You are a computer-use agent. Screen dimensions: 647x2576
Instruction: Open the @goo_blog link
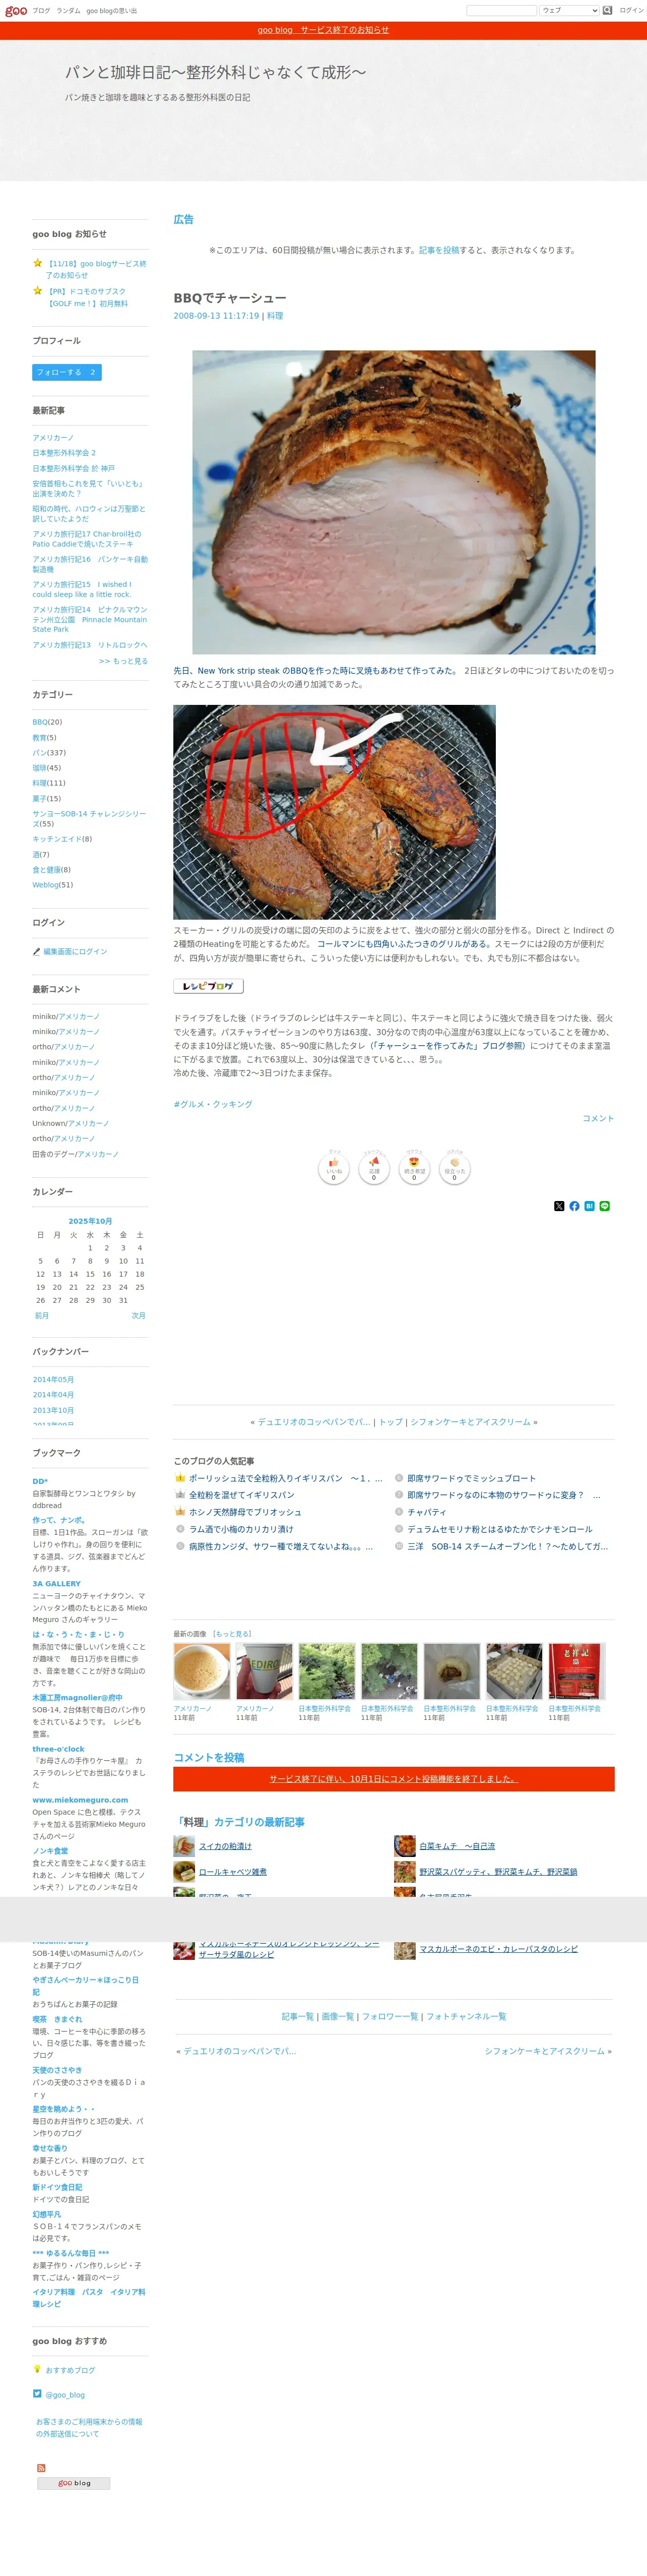tap(65, 2394)
